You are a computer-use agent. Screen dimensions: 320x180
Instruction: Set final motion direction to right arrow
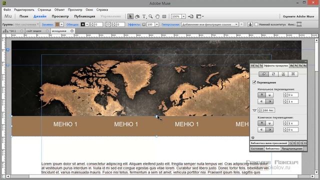(269, 130)
